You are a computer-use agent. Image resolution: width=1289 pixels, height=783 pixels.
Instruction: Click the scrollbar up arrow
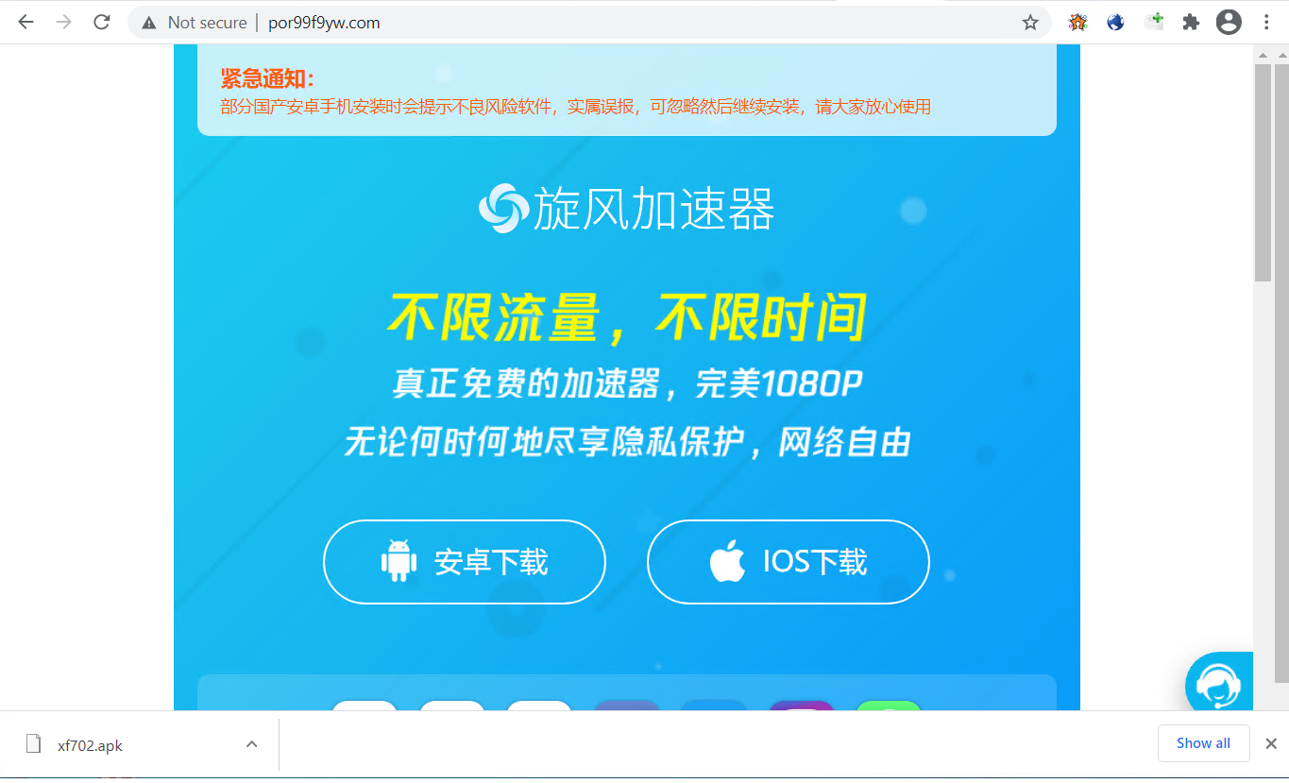pos(1264,55)
